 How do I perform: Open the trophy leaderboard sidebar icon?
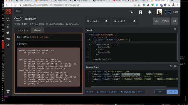point(8,91)
